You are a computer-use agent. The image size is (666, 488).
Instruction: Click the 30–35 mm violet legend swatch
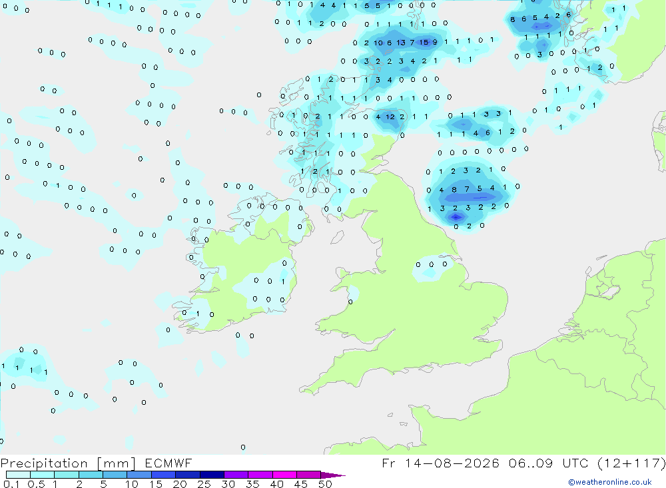pyautogui.click(x=236, y=475)
